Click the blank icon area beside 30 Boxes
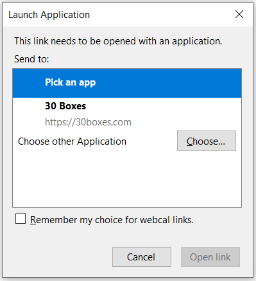 [29, 114]
